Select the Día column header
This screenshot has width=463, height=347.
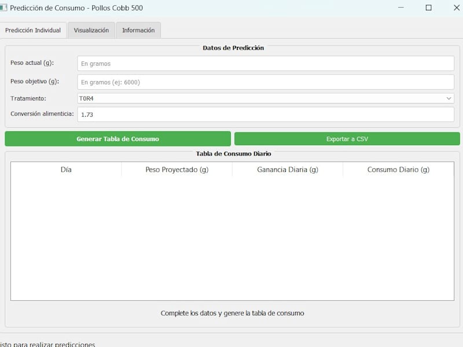(66, 169)
